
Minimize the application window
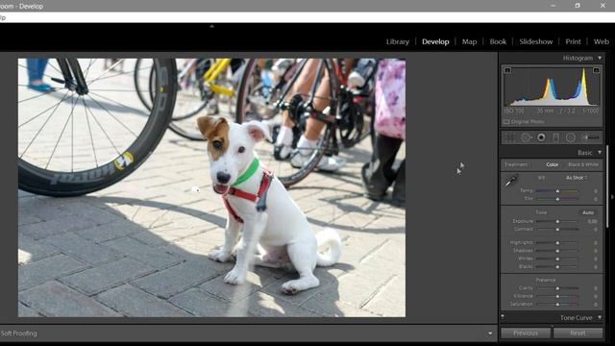(553, 6)
